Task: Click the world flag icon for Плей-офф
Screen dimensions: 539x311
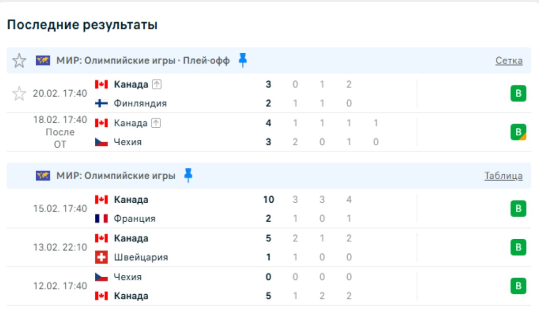Action: tap(43, 61)
